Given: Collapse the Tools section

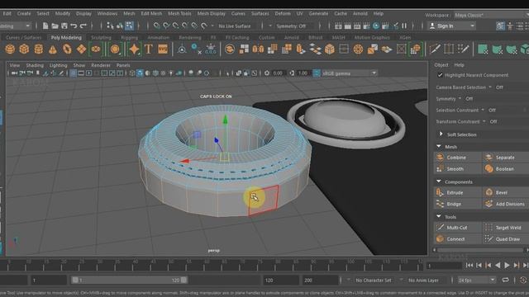Looking at the screenshot, I should click(x=439, y=216).
